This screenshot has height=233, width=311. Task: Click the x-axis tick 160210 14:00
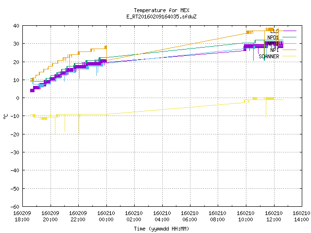(301, 216)
